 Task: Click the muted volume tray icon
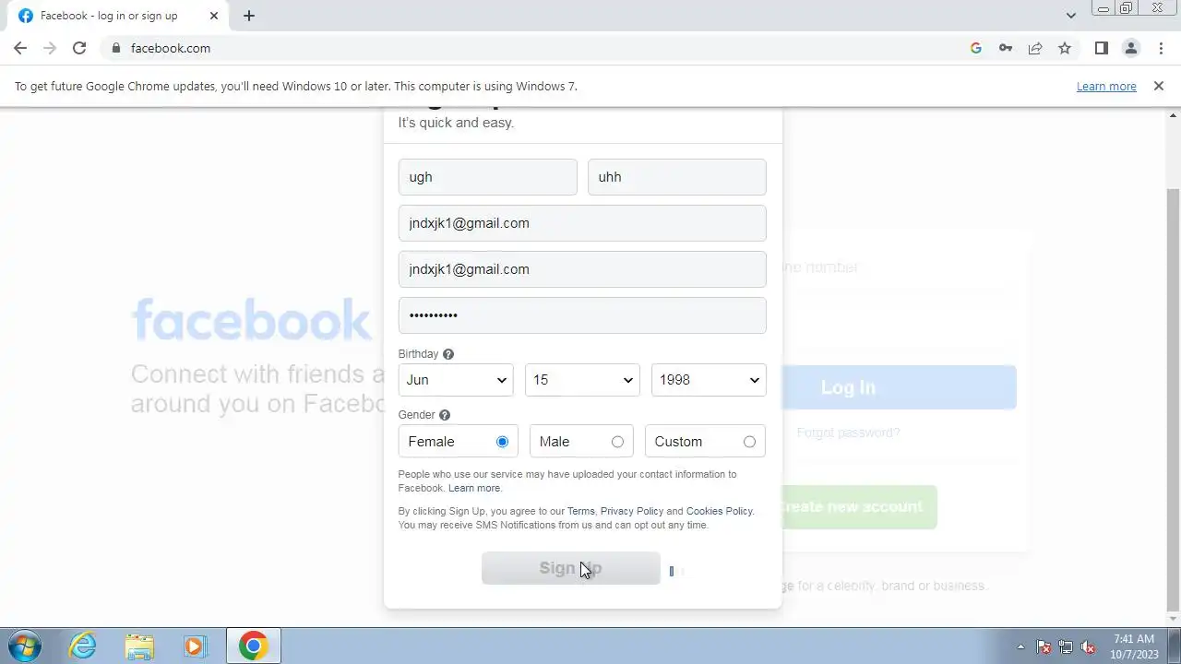click(1088, 646)
